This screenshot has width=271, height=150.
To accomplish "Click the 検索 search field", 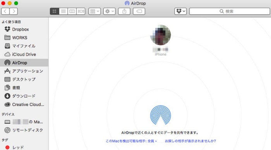I will (x=229, y=11).
